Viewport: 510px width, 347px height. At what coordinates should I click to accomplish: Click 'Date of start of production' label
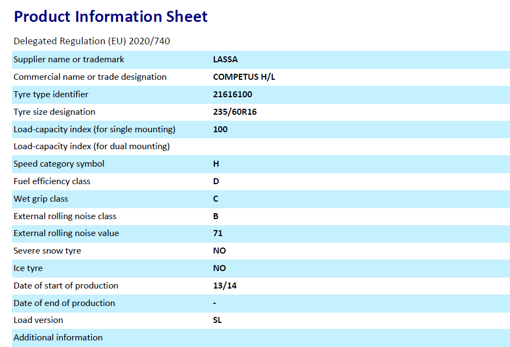pos(66,286)
